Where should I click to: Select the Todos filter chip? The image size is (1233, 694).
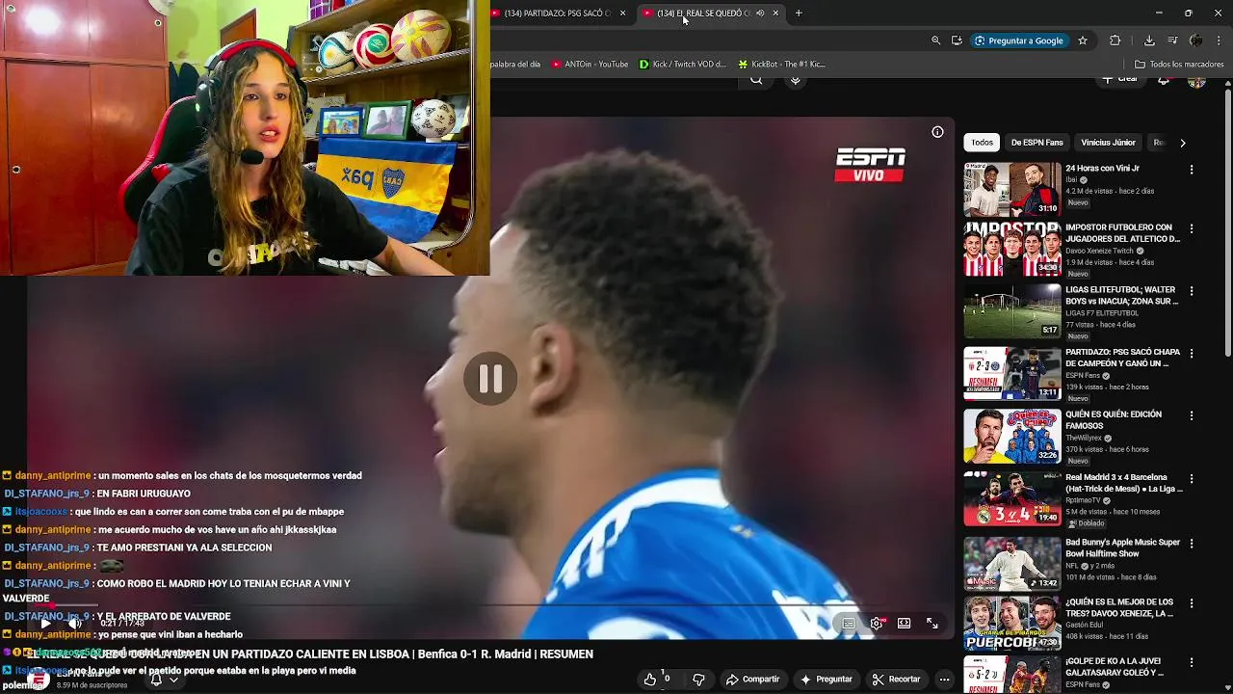coord(982,143)
